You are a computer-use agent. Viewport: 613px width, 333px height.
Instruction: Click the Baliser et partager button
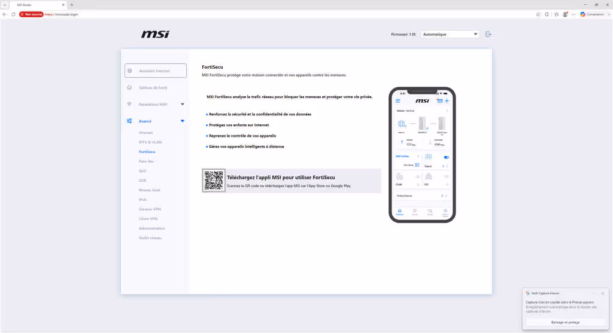pyautogui.click(x=565, y=322)
